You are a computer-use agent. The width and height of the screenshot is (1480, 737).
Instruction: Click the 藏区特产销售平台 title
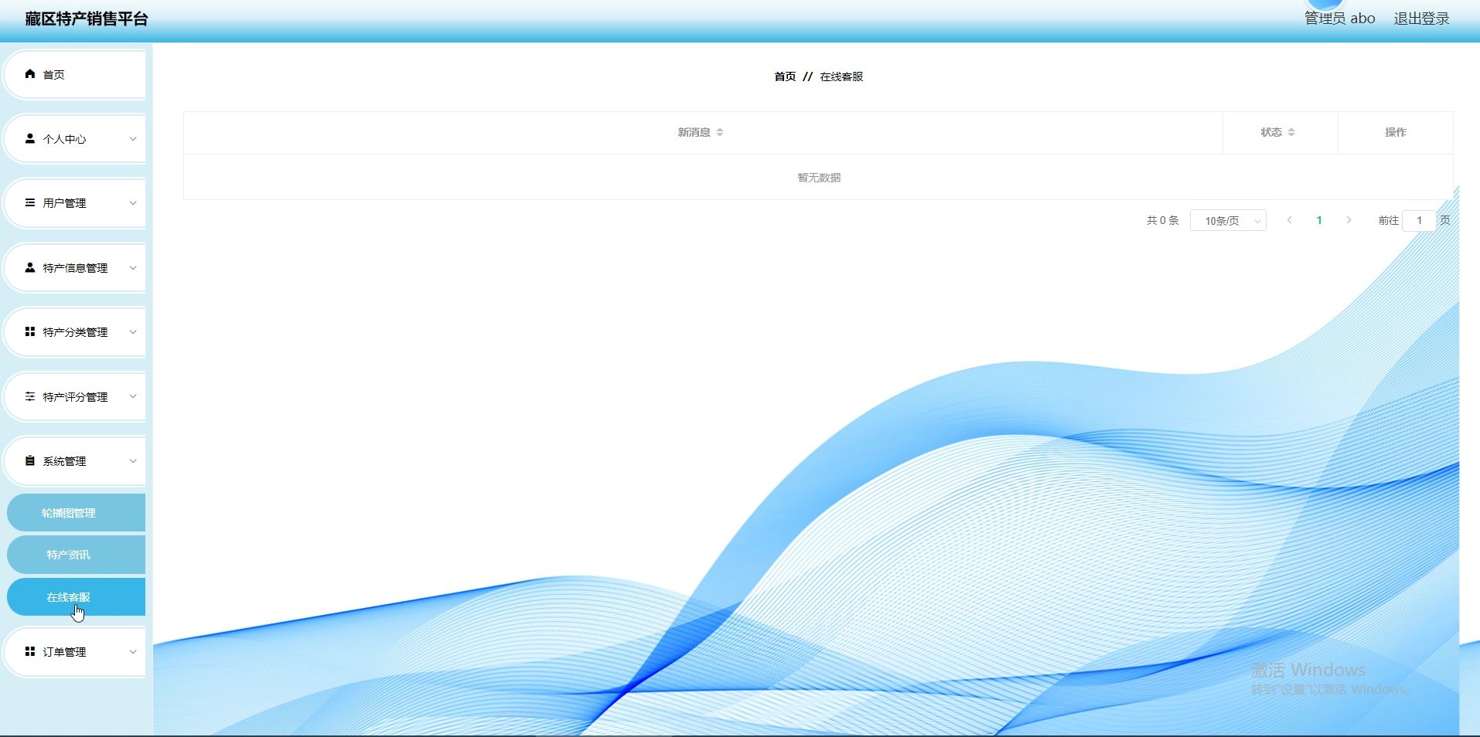[87, 19]
